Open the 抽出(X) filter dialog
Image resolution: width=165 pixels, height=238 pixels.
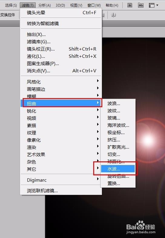point(61,35)
